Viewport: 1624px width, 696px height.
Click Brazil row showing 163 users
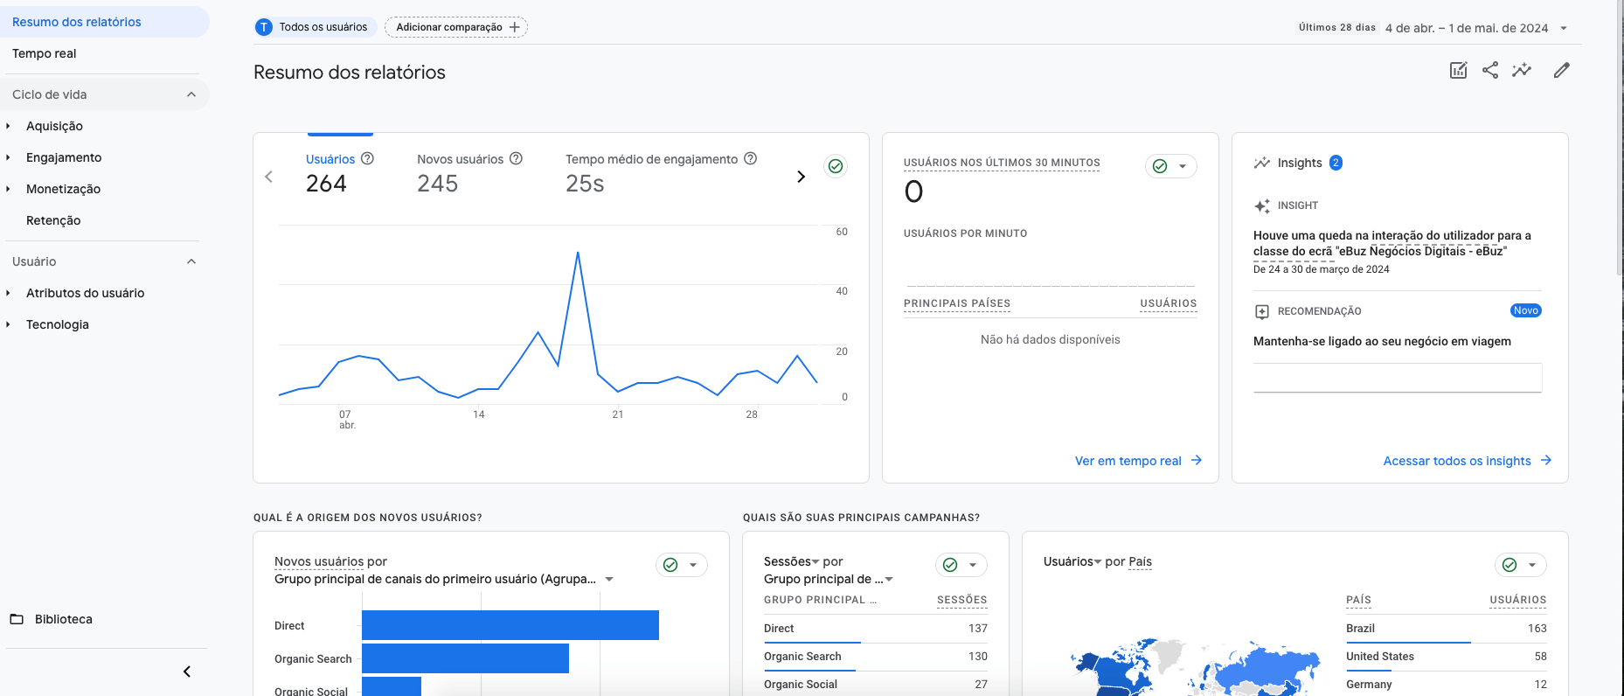(x=1447, y=629)
